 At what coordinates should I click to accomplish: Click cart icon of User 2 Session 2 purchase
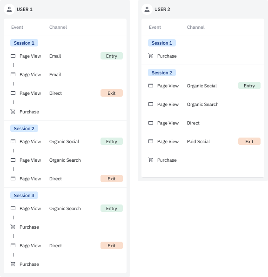(151, 160)
